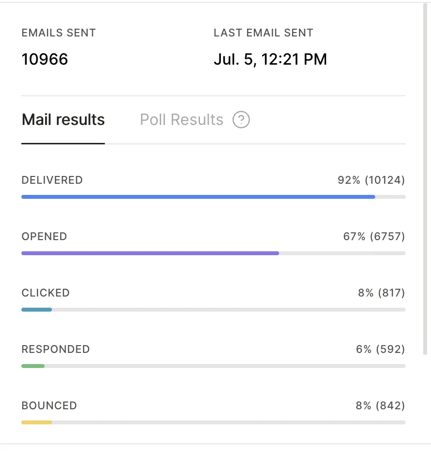
Task: Click the 67% (6757) opened value
Action: tap(374, 237)
